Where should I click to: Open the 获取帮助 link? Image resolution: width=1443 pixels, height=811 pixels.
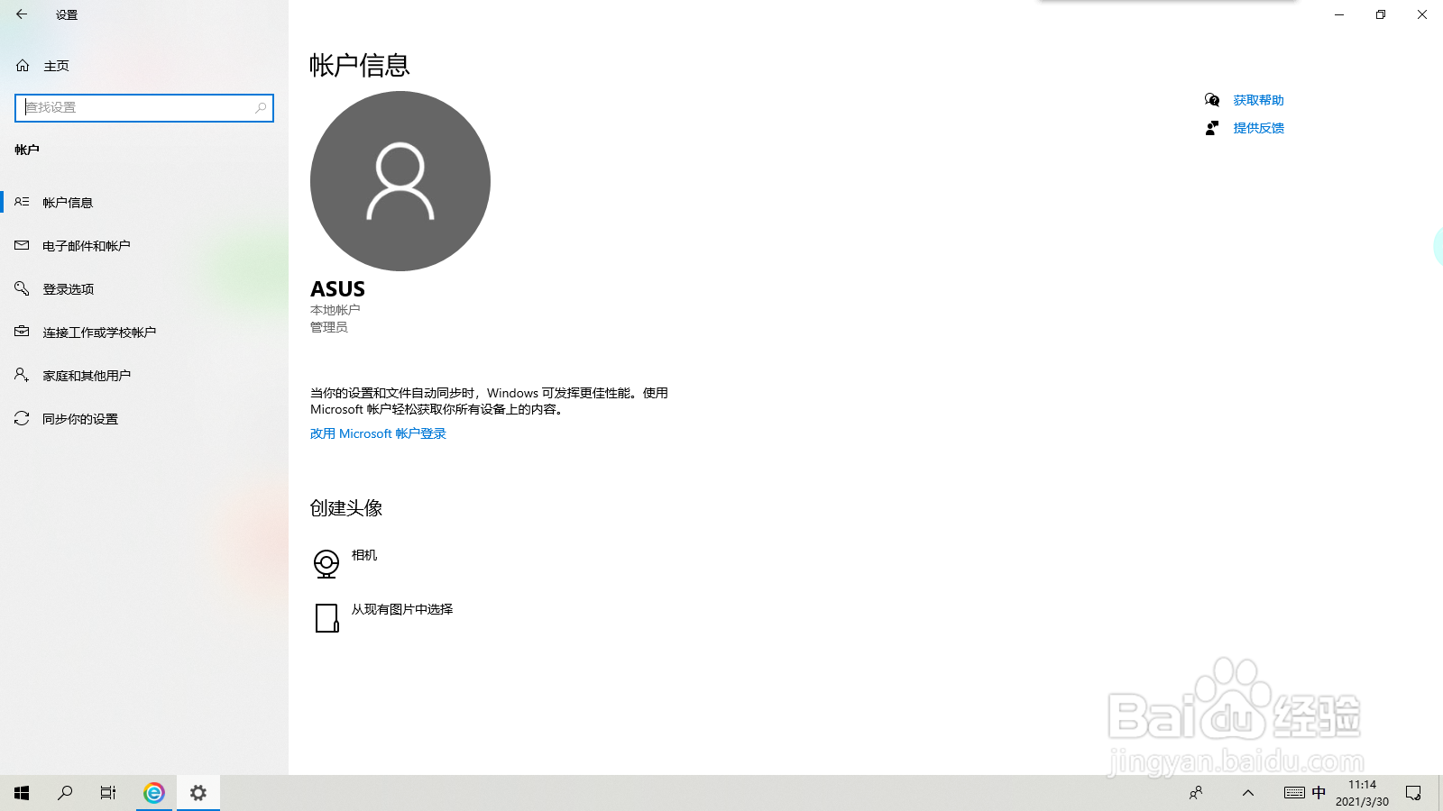click(x=1258, y=100)
